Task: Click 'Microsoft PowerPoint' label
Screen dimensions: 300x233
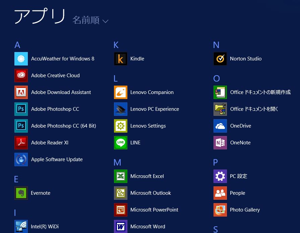Action: [154, 210]
